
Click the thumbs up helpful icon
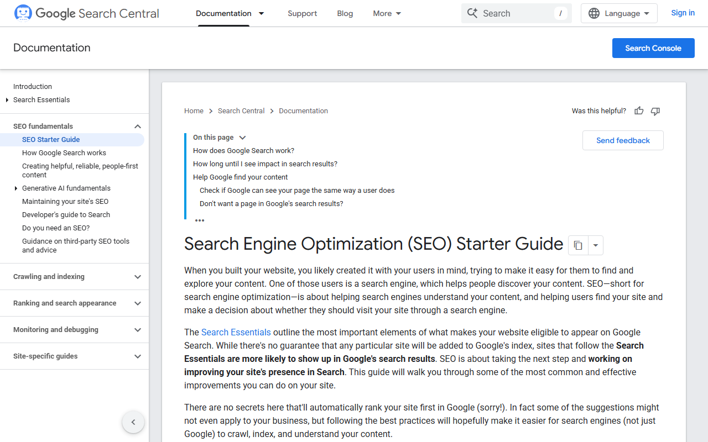pyautogui.click(x=639, y=111)
